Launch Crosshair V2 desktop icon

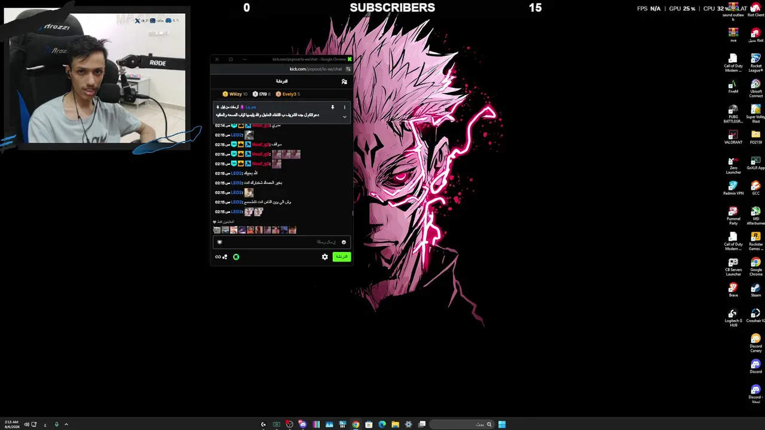(755, 317)
